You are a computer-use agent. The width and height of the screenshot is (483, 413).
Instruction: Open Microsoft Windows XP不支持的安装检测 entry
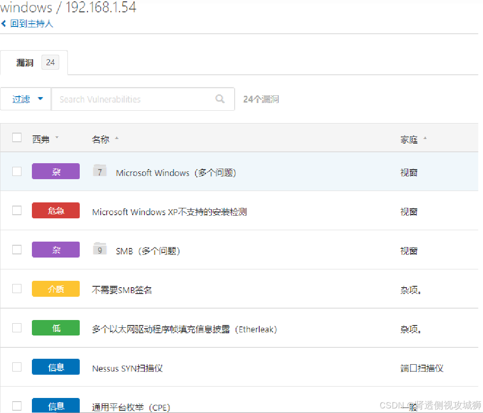click(x=170, y=212)
